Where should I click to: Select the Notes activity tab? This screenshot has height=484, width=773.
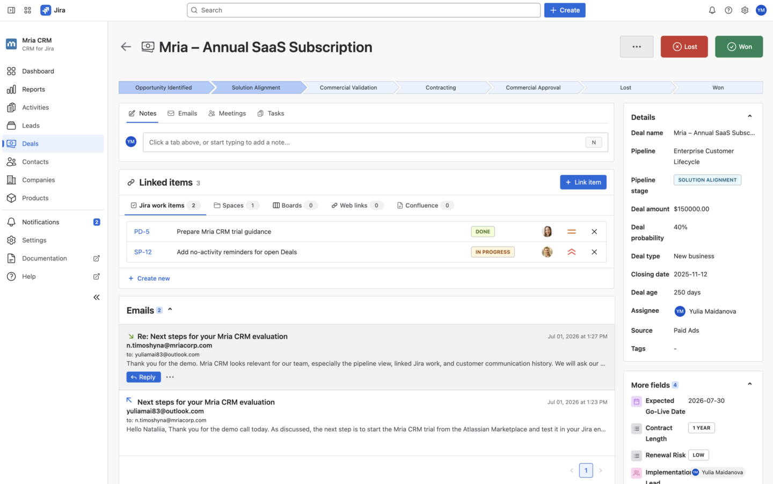point(143,113)
